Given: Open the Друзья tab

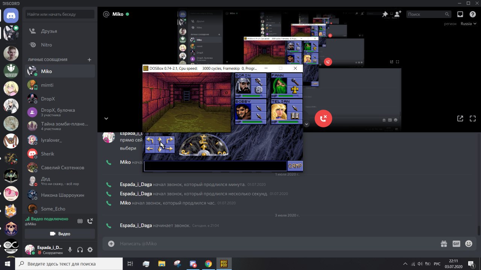Looking at the screenshot, I should click(x=60, y=31).
